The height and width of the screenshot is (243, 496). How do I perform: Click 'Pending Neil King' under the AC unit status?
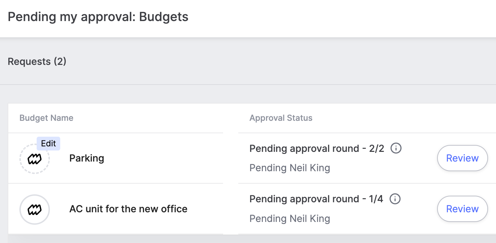(x=290, y=218)
